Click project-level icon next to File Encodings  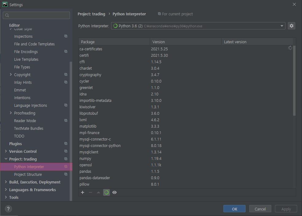tap(66, 52)
